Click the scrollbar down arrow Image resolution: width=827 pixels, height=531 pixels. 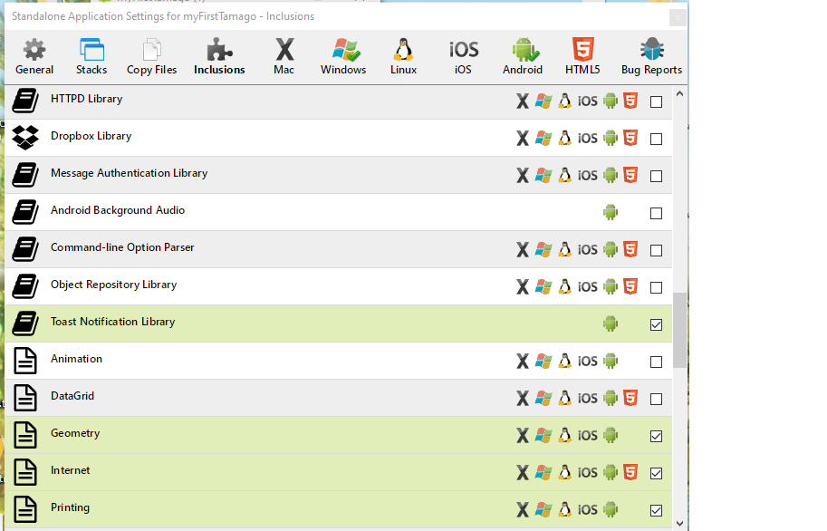pyautogui.click(x=679, y=522)
